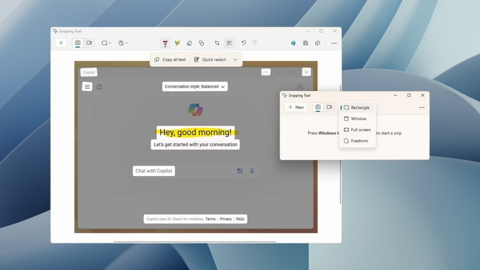Click the greyed redo arrow
This screenshot has height=270, width=480.
(x=255, y=43)
